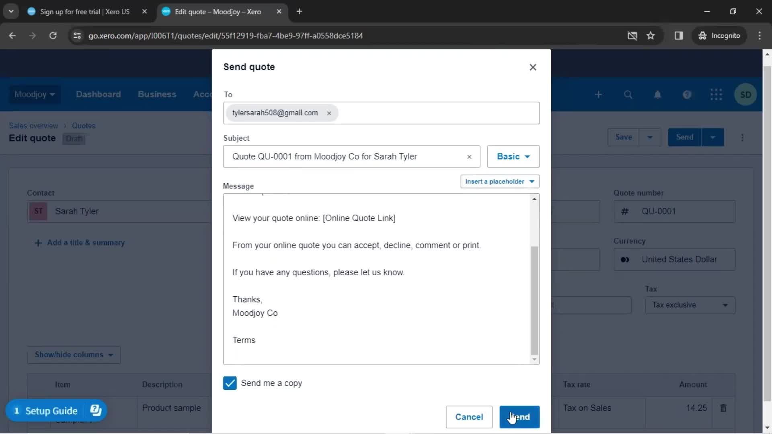Go to Quotes breadcrumb link
This screenshot has width=772, height=434.
click(84, 126)
